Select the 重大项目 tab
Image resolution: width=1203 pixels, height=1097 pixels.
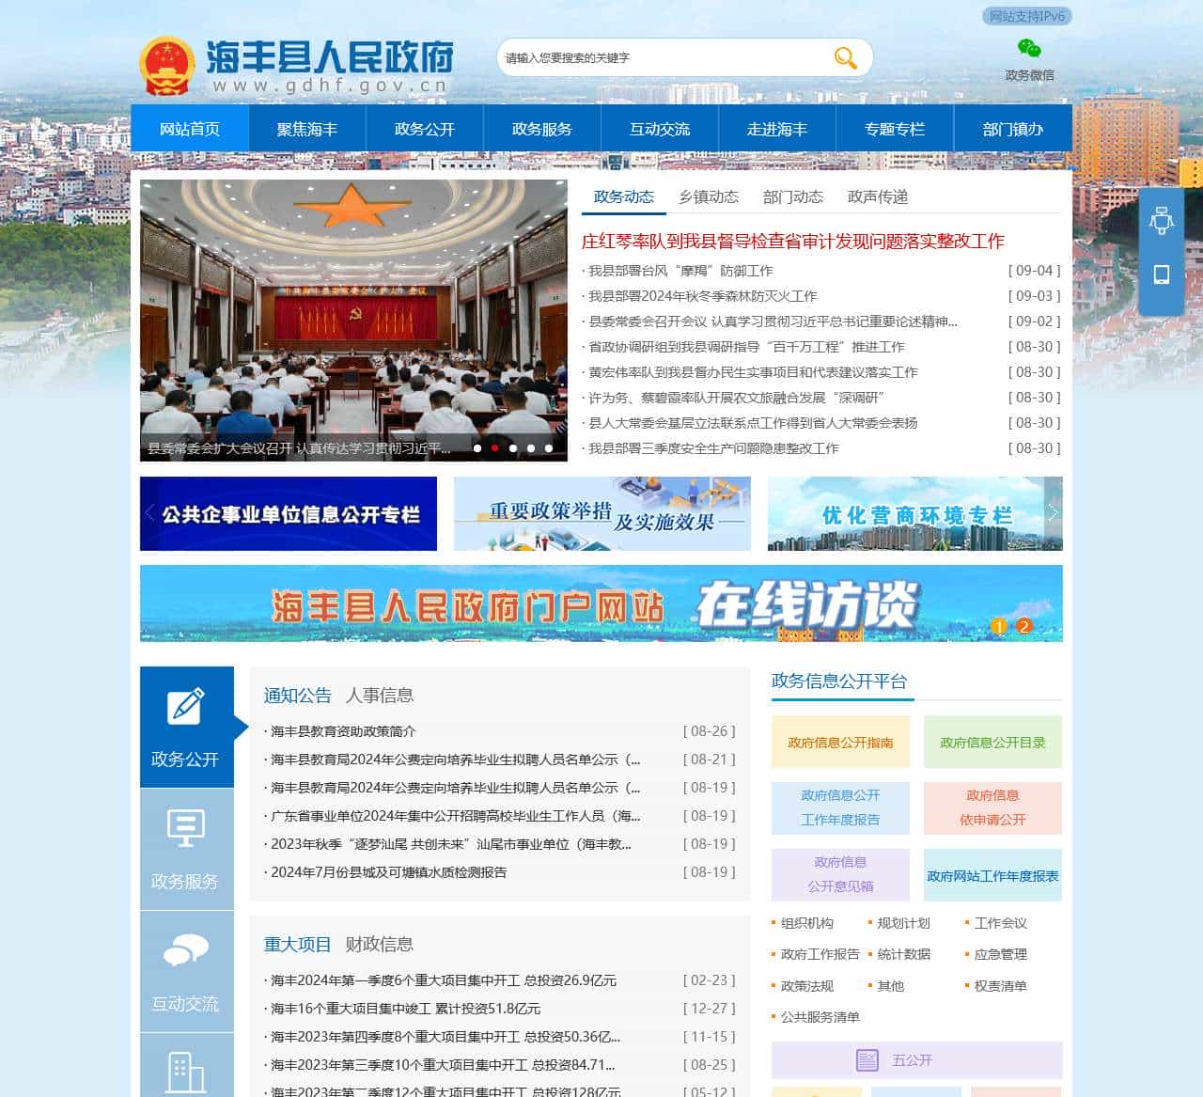(x=298, y=945)
